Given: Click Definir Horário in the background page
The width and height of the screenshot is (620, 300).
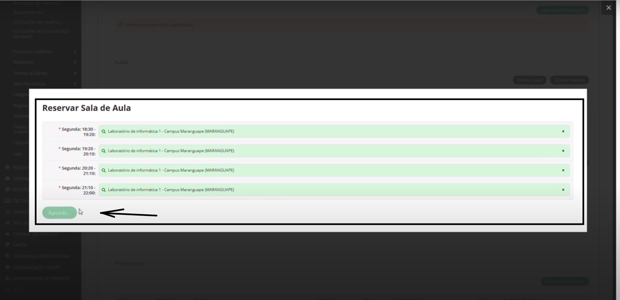Looking at the screenshot, I should [569, 80].
